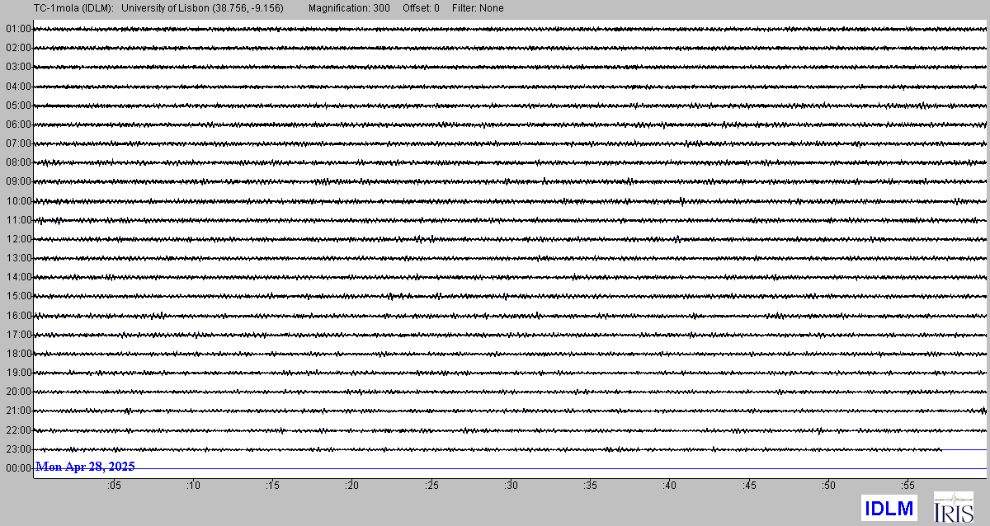Click the :55 minute axis tick label
Viewport: 990px width, 526px height.
(907, 486)
